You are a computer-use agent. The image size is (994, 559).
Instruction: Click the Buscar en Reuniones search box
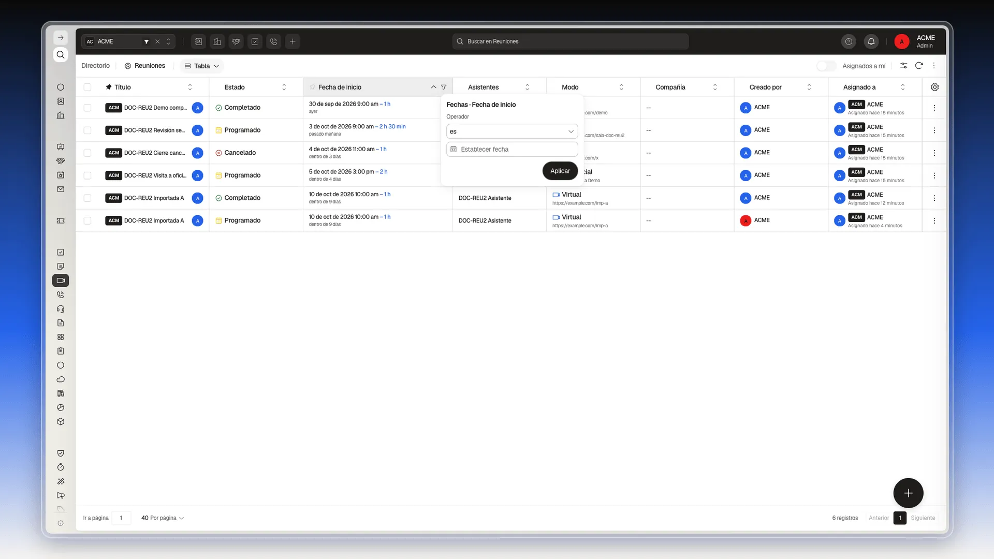(x=570, y=41)
